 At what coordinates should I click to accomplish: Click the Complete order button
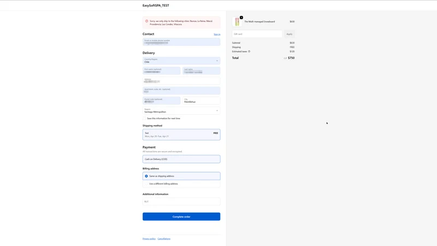[181, 216]
